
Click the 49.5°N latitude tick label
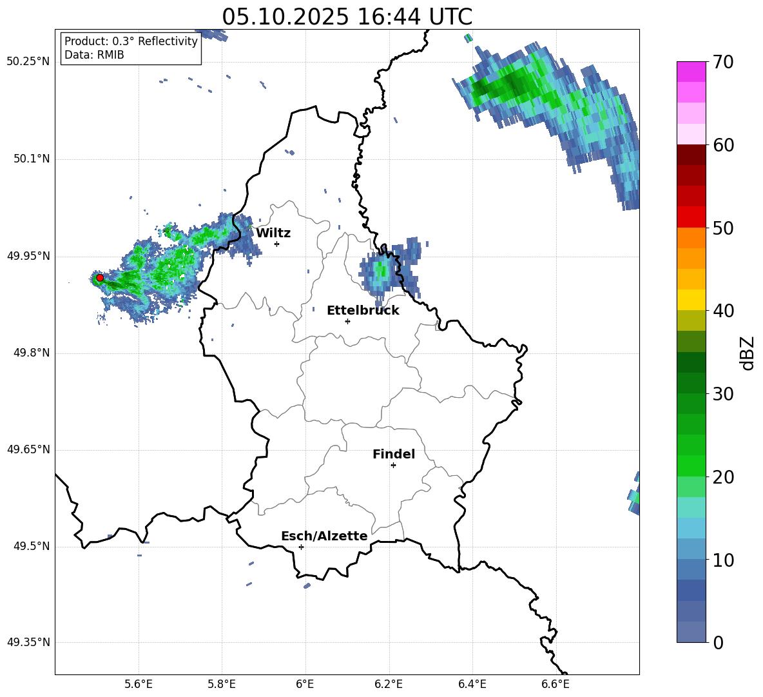pyautogui.click(x=31, y=547)
